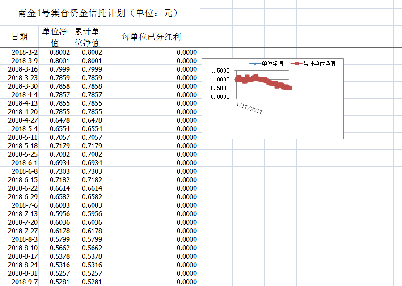This screenshot has height=286, width=402.
Task: Click the 3/17/2017 date axis label
Action: 249,108
